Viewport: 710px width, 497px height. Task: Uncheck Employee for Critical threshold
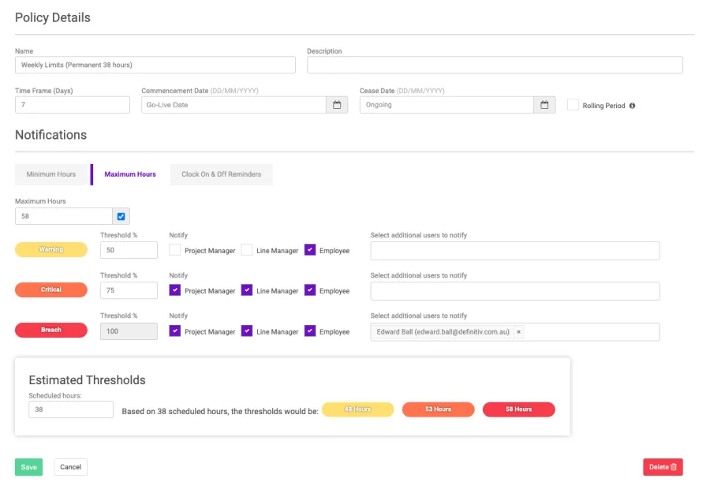pos(310,290)
